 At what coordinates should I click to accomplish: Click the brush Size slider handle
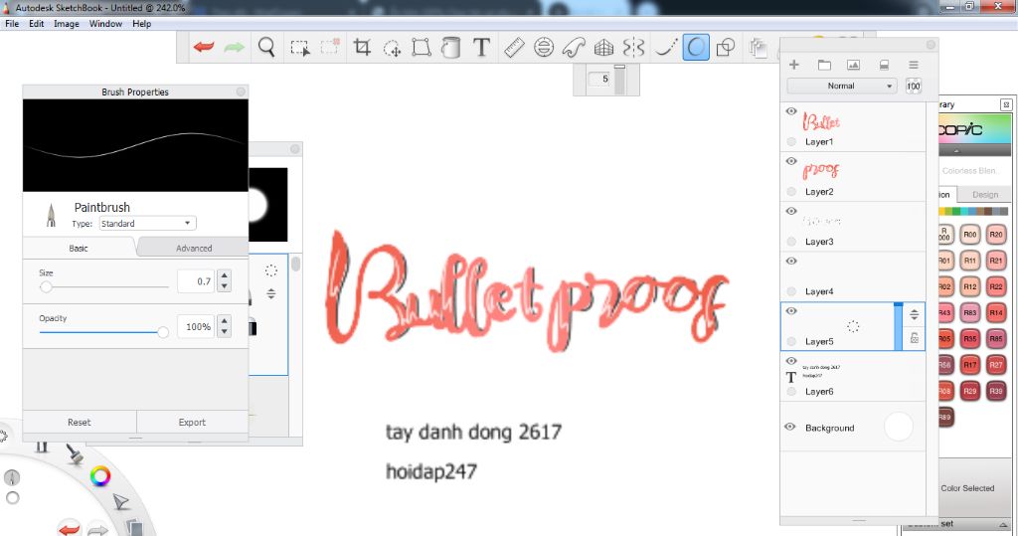[x=46, y=286]
